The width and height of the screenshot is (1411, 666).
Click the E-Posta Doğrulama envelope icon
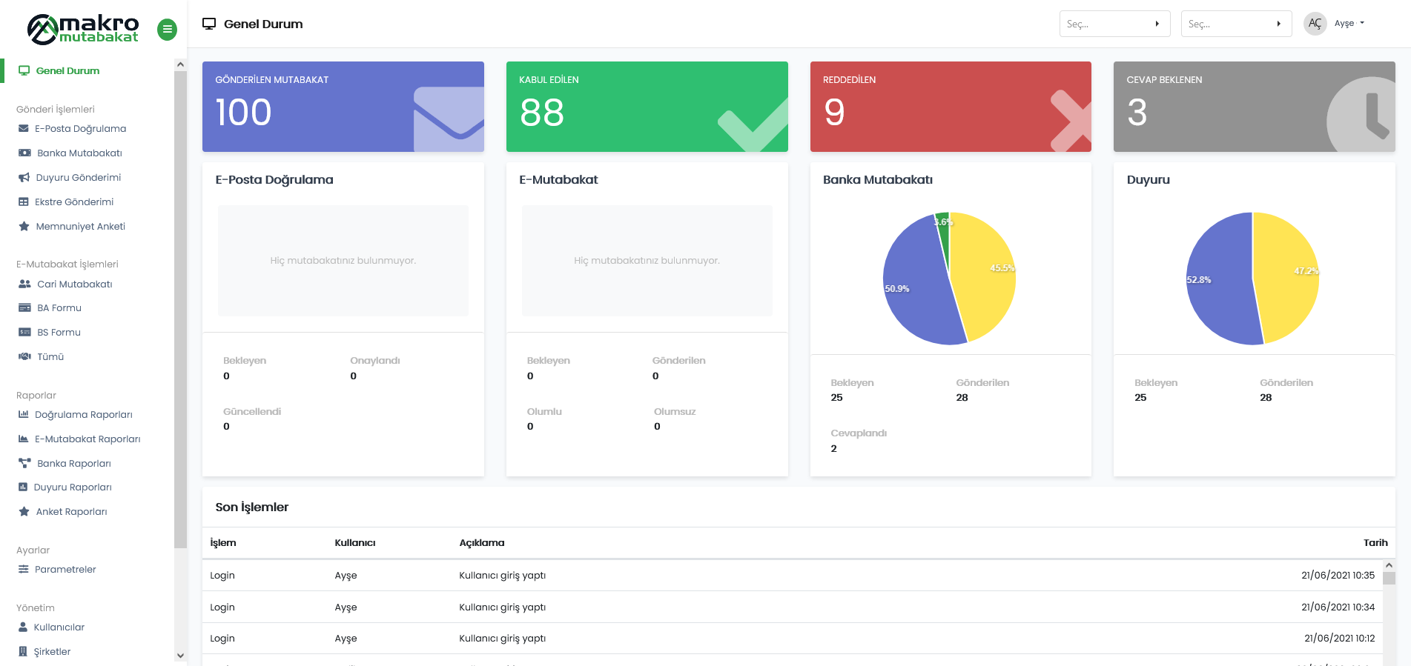tap(24, 129)
